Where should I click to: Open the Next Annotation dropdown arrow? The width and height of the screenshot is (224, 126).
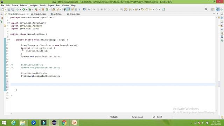(x=133, y=9)
